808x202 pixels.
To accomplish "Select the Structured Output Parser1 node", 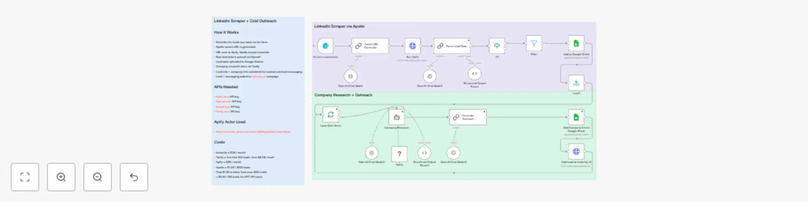I will (425, 153).
